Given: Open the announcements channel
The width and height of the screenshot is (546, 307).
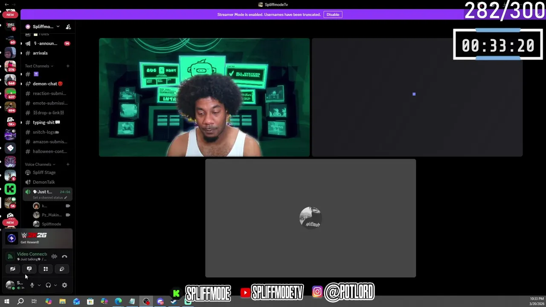Looking at the screenshot, I should pos(47,43).
